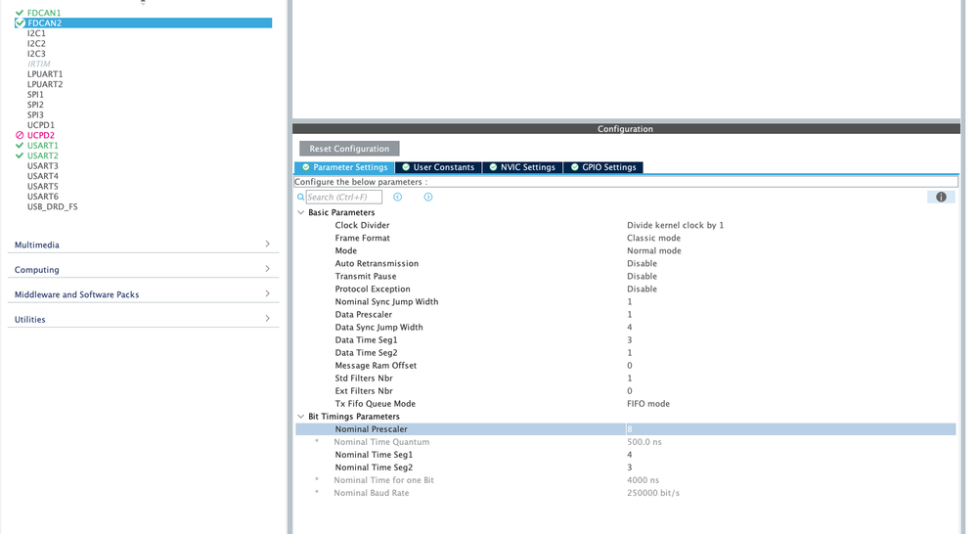Switch to Parameter Settings tab
This screenshot has width=977, height=534.
coord(344,167)
